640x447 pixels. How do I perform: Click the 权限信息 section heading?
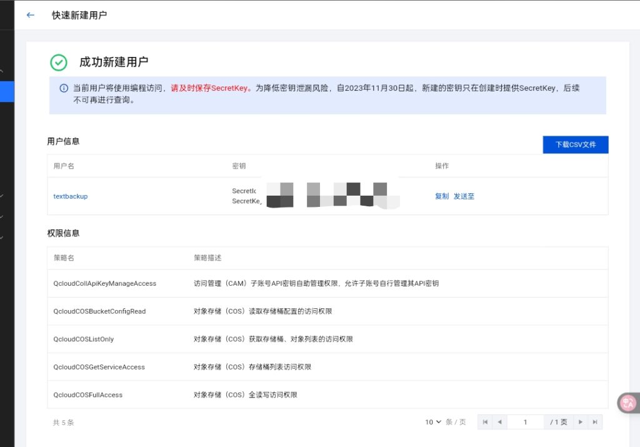[63, 233]
